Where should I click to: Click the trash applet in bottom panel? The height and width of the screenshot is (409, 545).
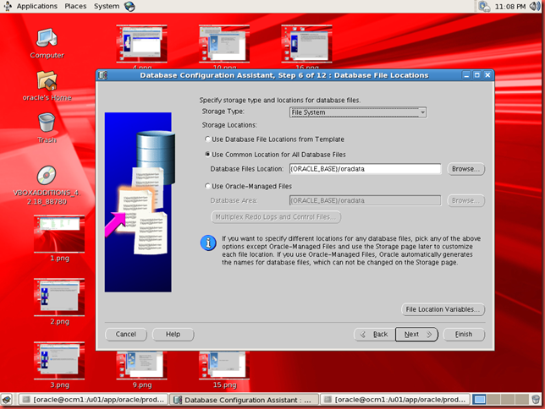(x=537, y=400)
